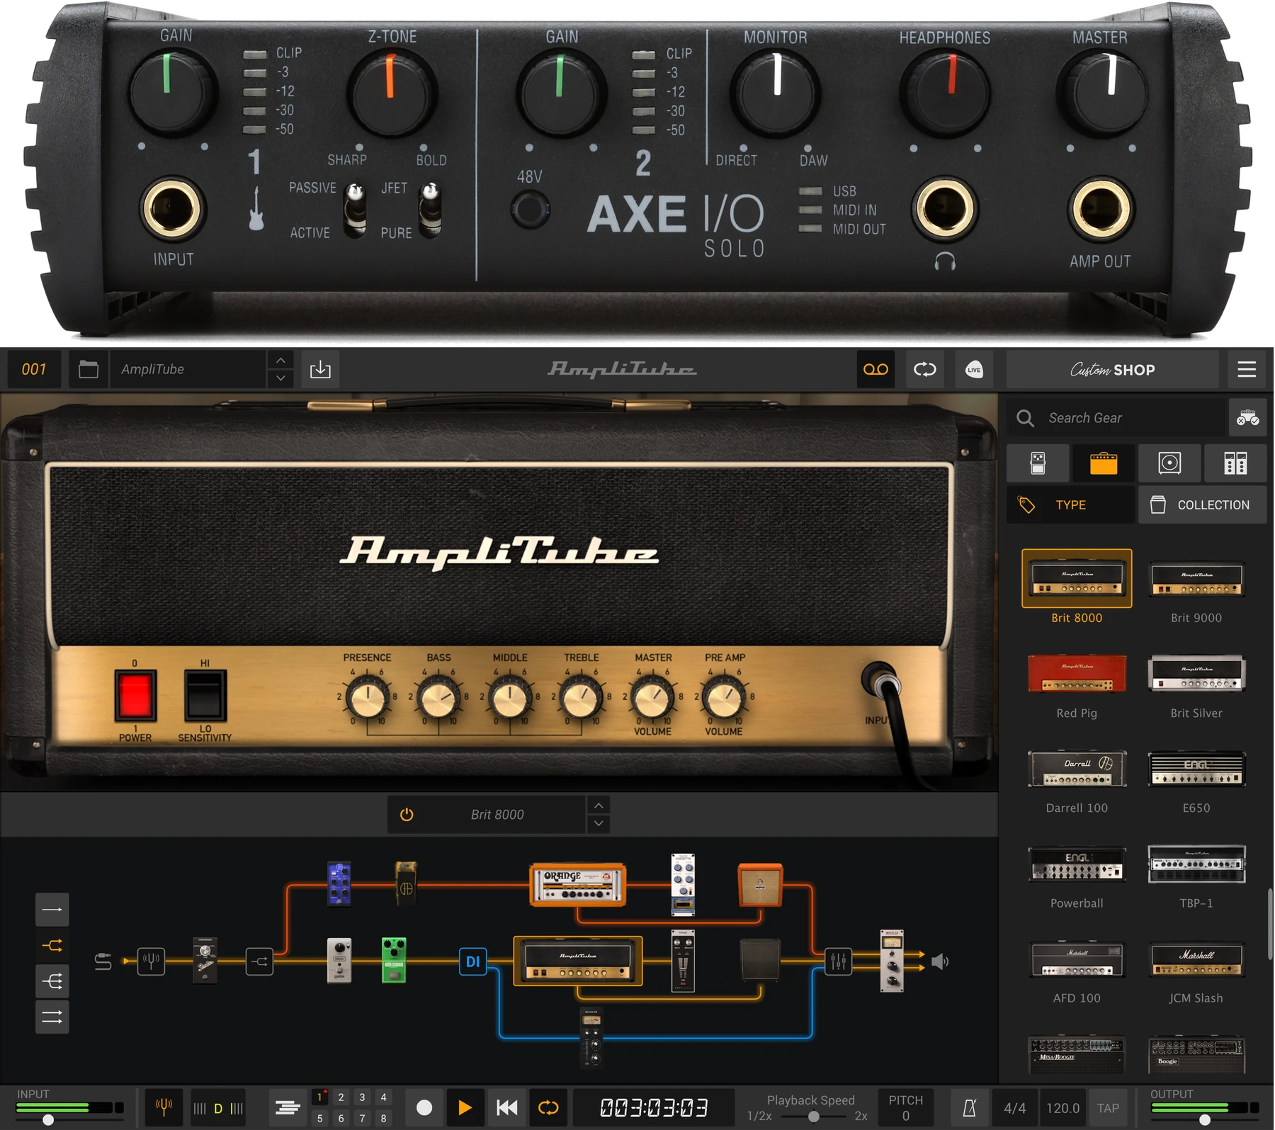The height and width of the screenshot is (1130, 1275).
Task: Select track slot 2
Action: (341, 1097)
